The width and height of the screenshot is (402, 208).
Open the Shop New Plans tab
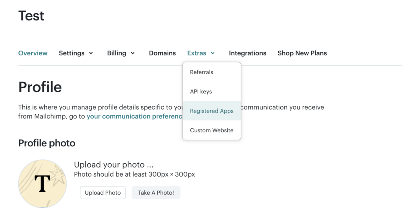pos(302,53)
